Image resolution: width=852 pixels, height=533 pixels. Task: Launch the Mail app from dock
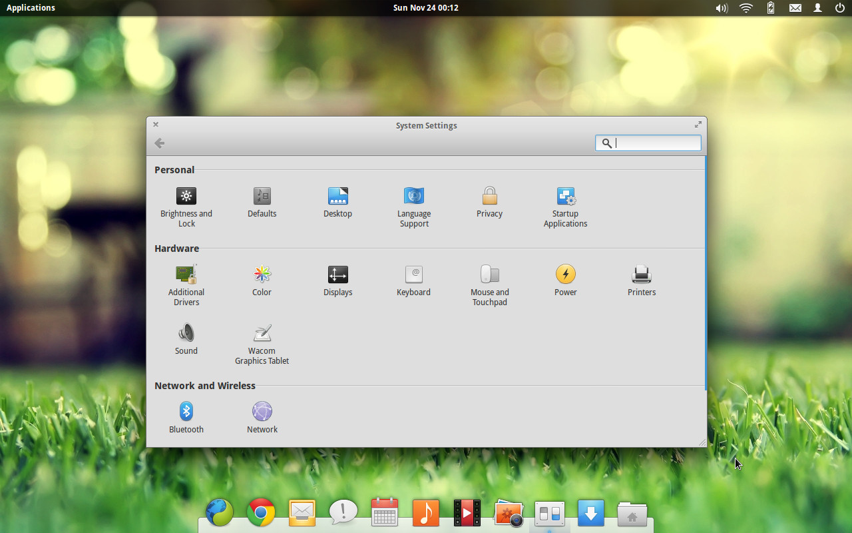click(302, 512)
